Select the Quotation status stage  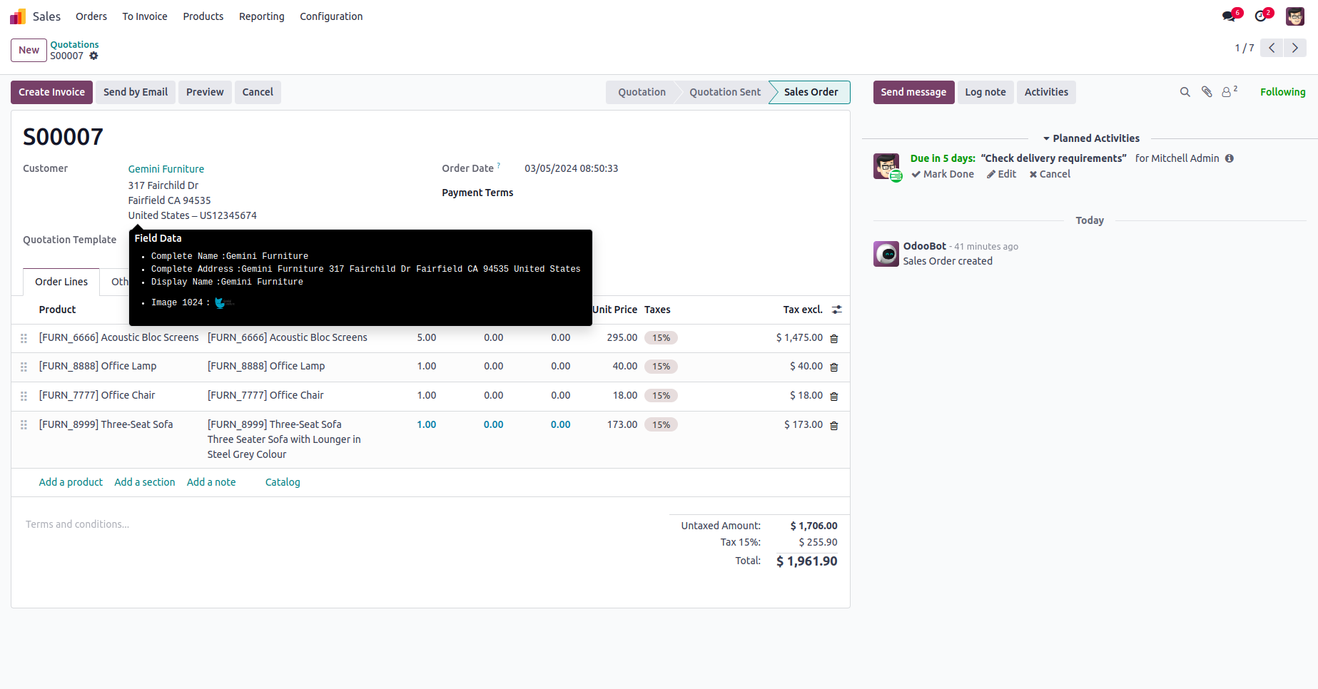tap(642, 92)
